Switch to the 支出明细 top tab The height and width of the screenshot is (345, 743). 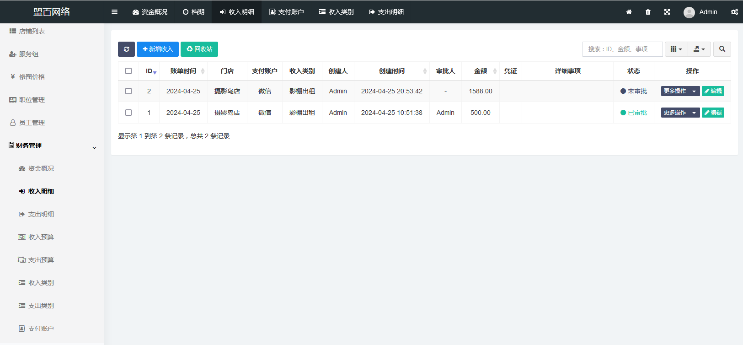386,12
